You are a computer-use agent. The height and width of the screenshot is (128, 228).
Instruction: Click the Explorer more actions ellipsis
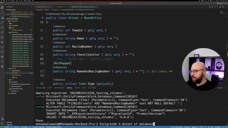click(31, 7)
